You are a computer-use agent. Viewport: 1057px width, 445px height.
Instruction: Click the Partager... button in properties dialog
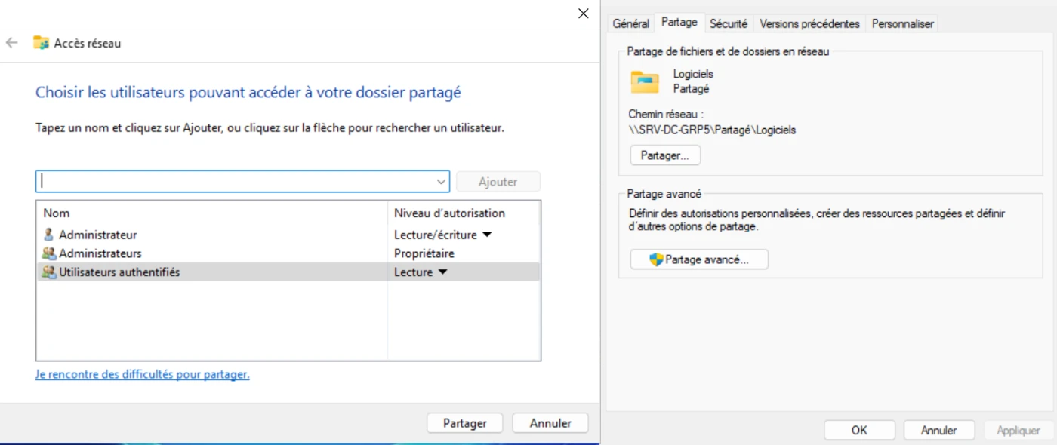(x=665, y=155)
